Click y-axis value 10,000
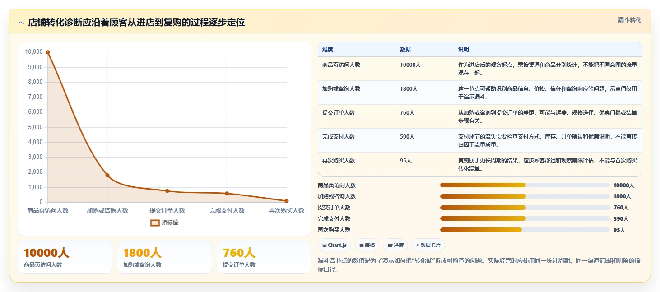The height and width of the screenshot is (292, 660). 34,52
